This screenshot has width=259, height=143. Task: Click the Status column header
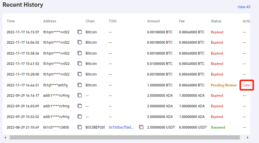point(216,21)
